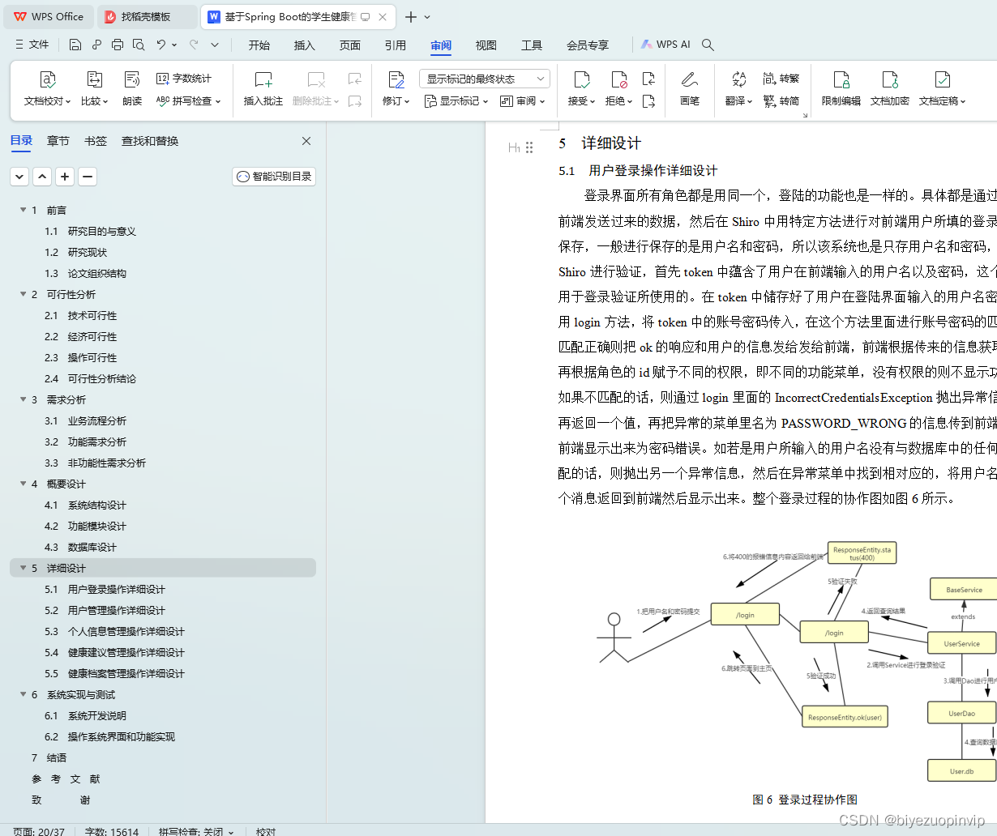The height and width of the screenshot is (836, 997).
Task: Click the 文档定稿 finalize document icon
Action: tap(942, 79)
